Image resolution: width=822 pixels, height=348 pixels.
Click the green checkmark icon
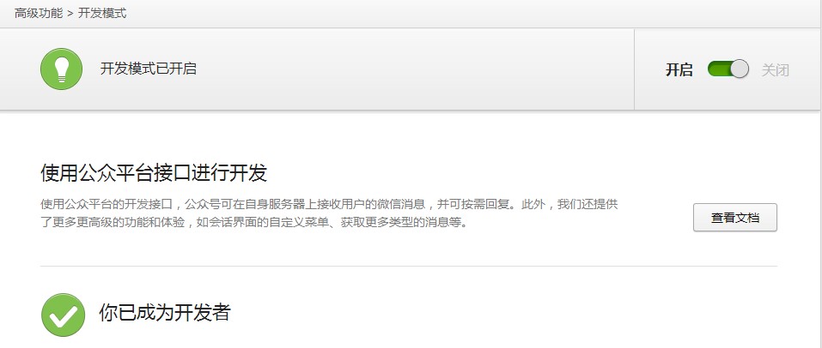tap(63, 315)
